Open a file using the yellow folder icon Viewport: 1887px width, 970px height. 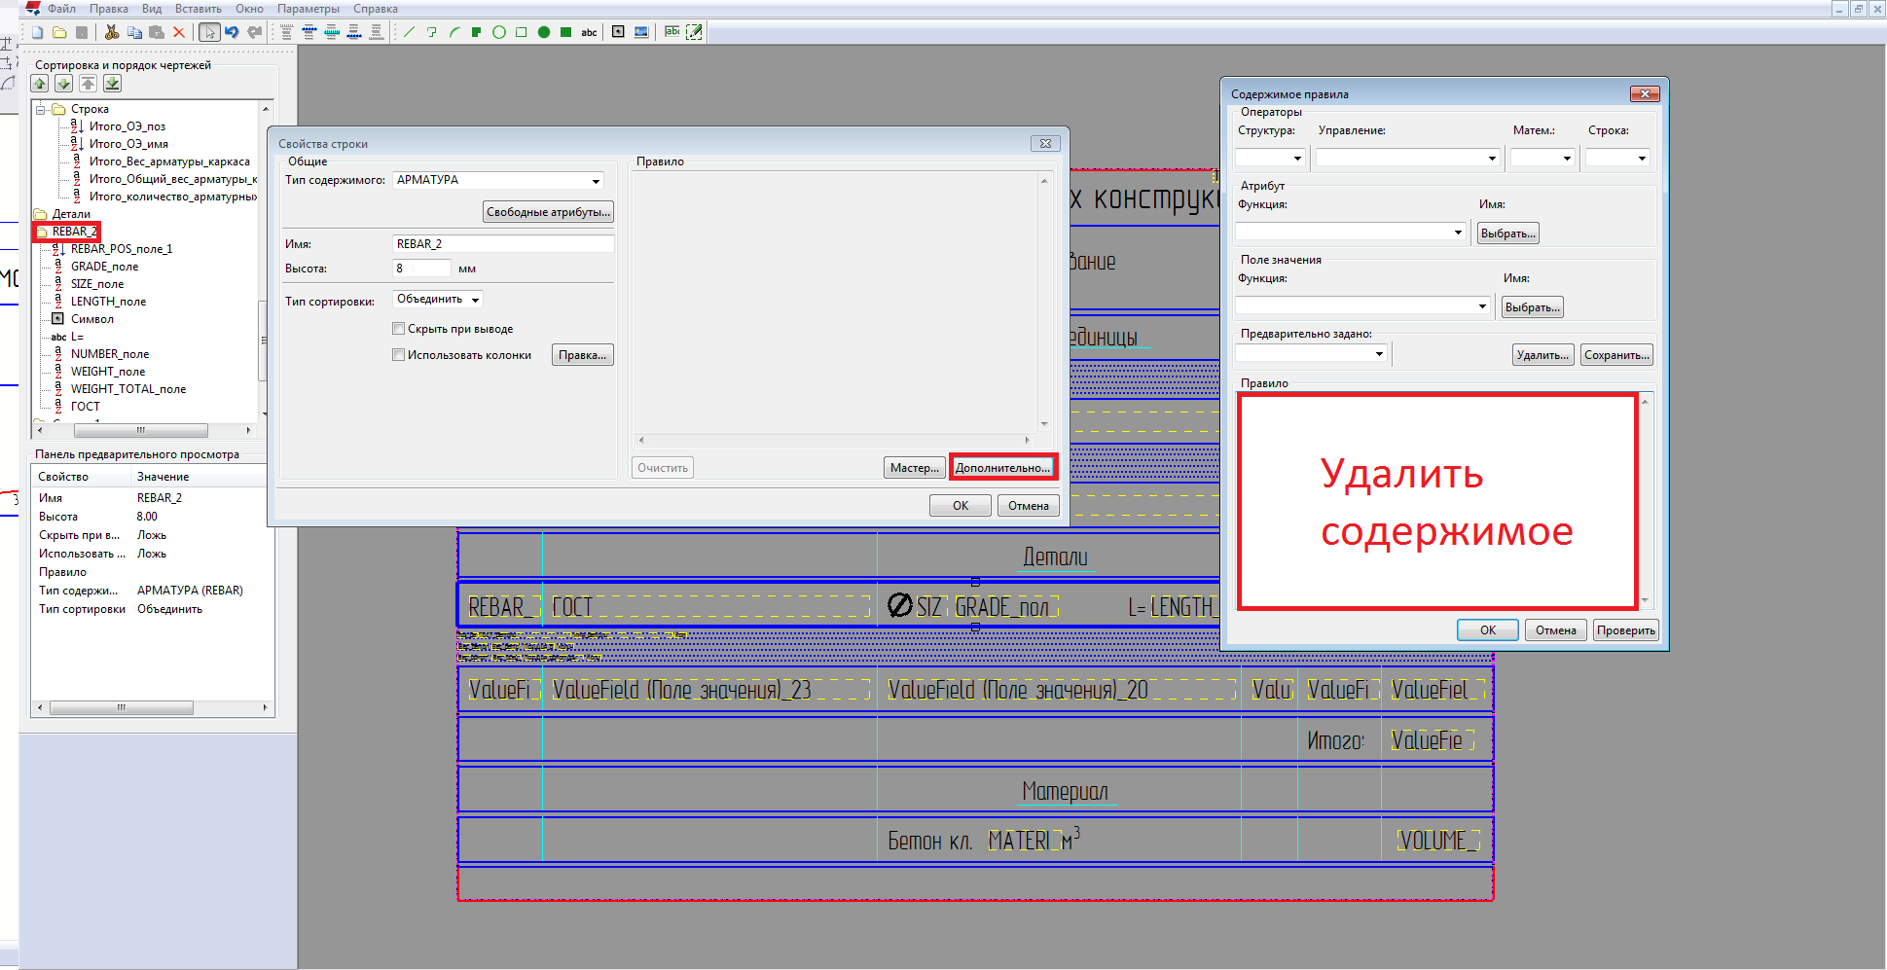59,32
